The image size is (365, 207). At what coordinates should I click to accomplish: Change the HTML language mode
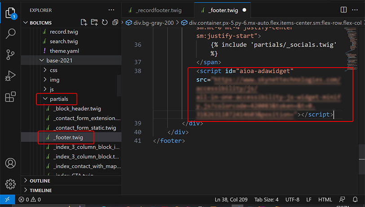pyautogui.click(x=325, y=199)
